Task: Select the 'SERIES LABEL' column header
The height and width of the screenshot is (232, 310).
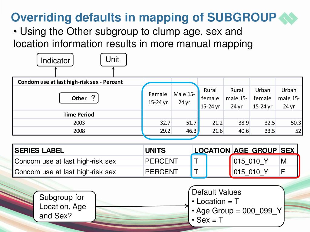Action: point(39,150)
